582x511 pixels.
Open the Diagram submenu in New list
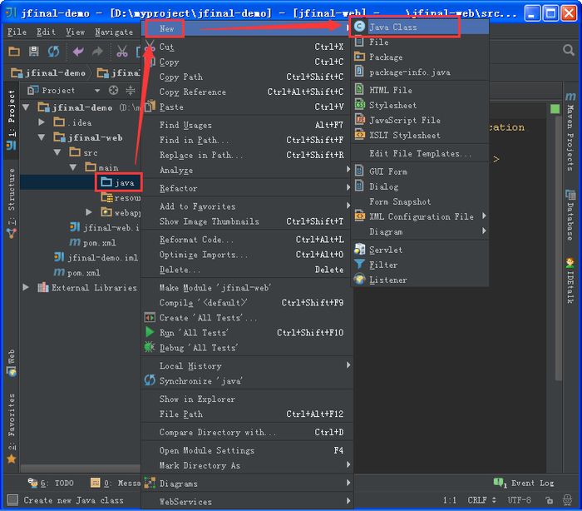click(419, 231)
